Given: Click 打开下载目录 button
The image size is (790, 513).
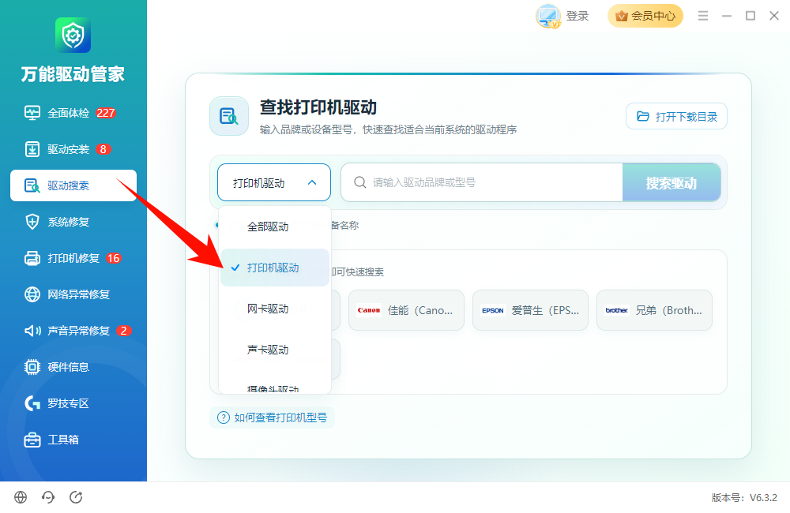Looking at the screenshot, I should (x=677, y=116).
